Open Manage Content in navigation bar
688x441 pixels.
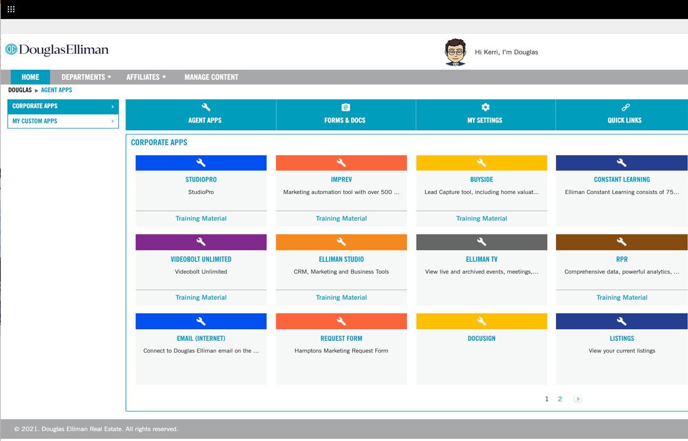coord(211,77)
